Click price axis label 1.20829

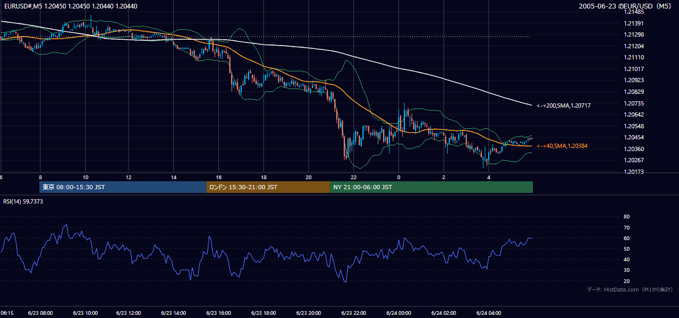point(633,92)
